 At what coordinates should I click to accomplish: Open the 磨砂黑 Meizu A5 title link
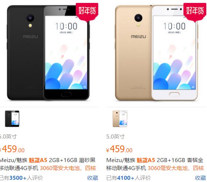(x=47, y=164)
